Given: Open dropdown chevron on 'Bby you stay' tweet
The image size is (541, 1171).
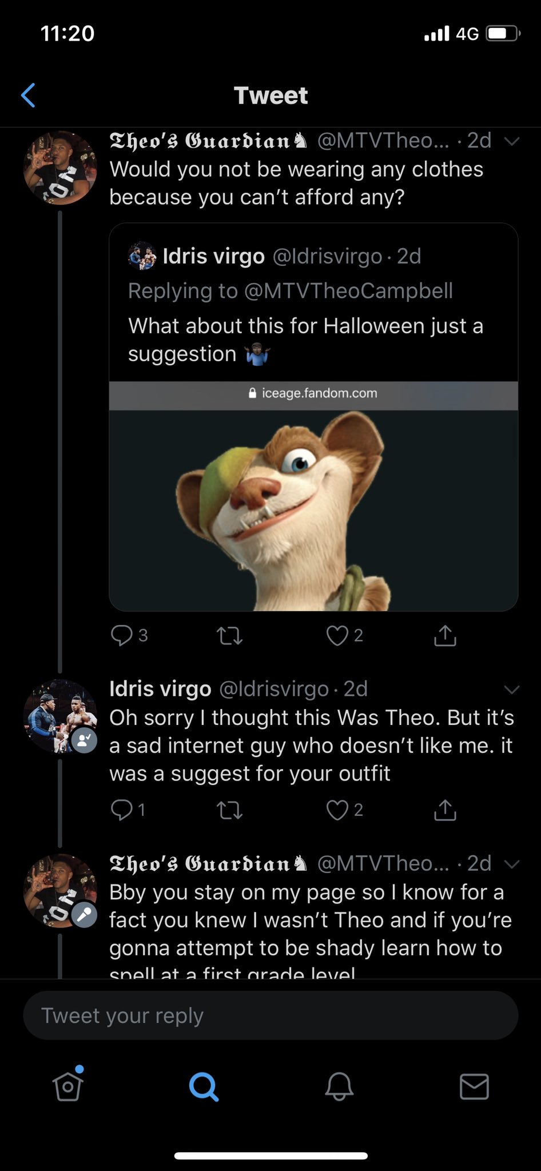Looking at the screenshot, I should coord(512,863).
